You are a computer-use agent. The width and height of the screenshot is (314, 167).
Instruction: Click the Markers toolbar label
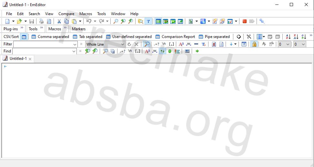pyautogui.click(x=79, y=29)
